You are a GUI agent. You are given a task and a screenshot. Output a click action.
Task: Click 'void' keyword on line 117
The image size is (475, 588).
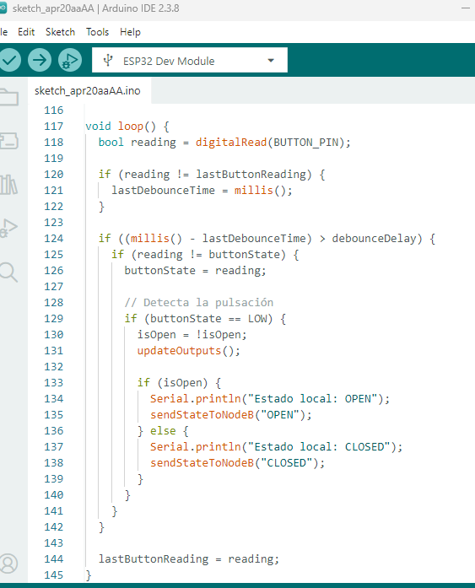[98, 126]
